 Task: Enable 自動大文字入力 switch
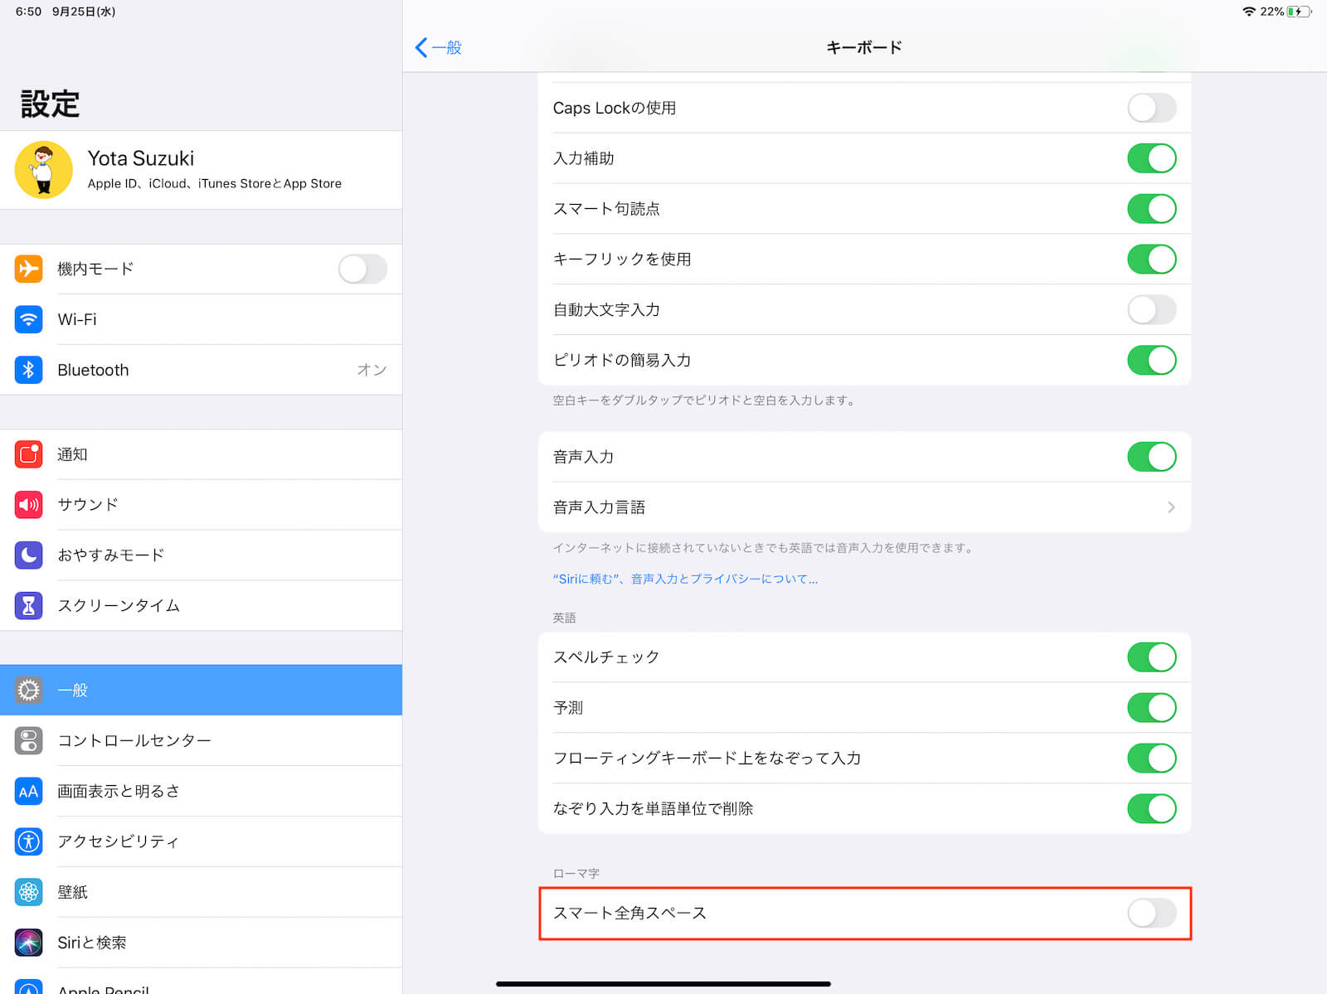point(1151,310)
